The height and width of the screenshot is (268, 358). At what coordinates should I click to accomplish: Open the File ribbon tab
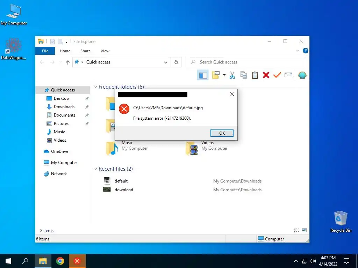[45, 51]
